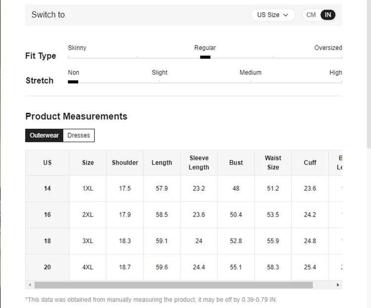Click the table's right scroll arrow
This screenshot has width=371, height=308.
point(338,285)
